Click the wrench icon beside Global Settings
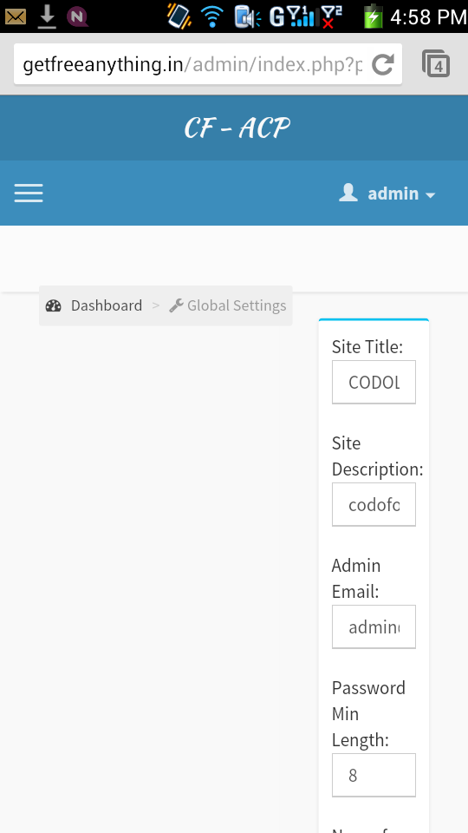 176,305
